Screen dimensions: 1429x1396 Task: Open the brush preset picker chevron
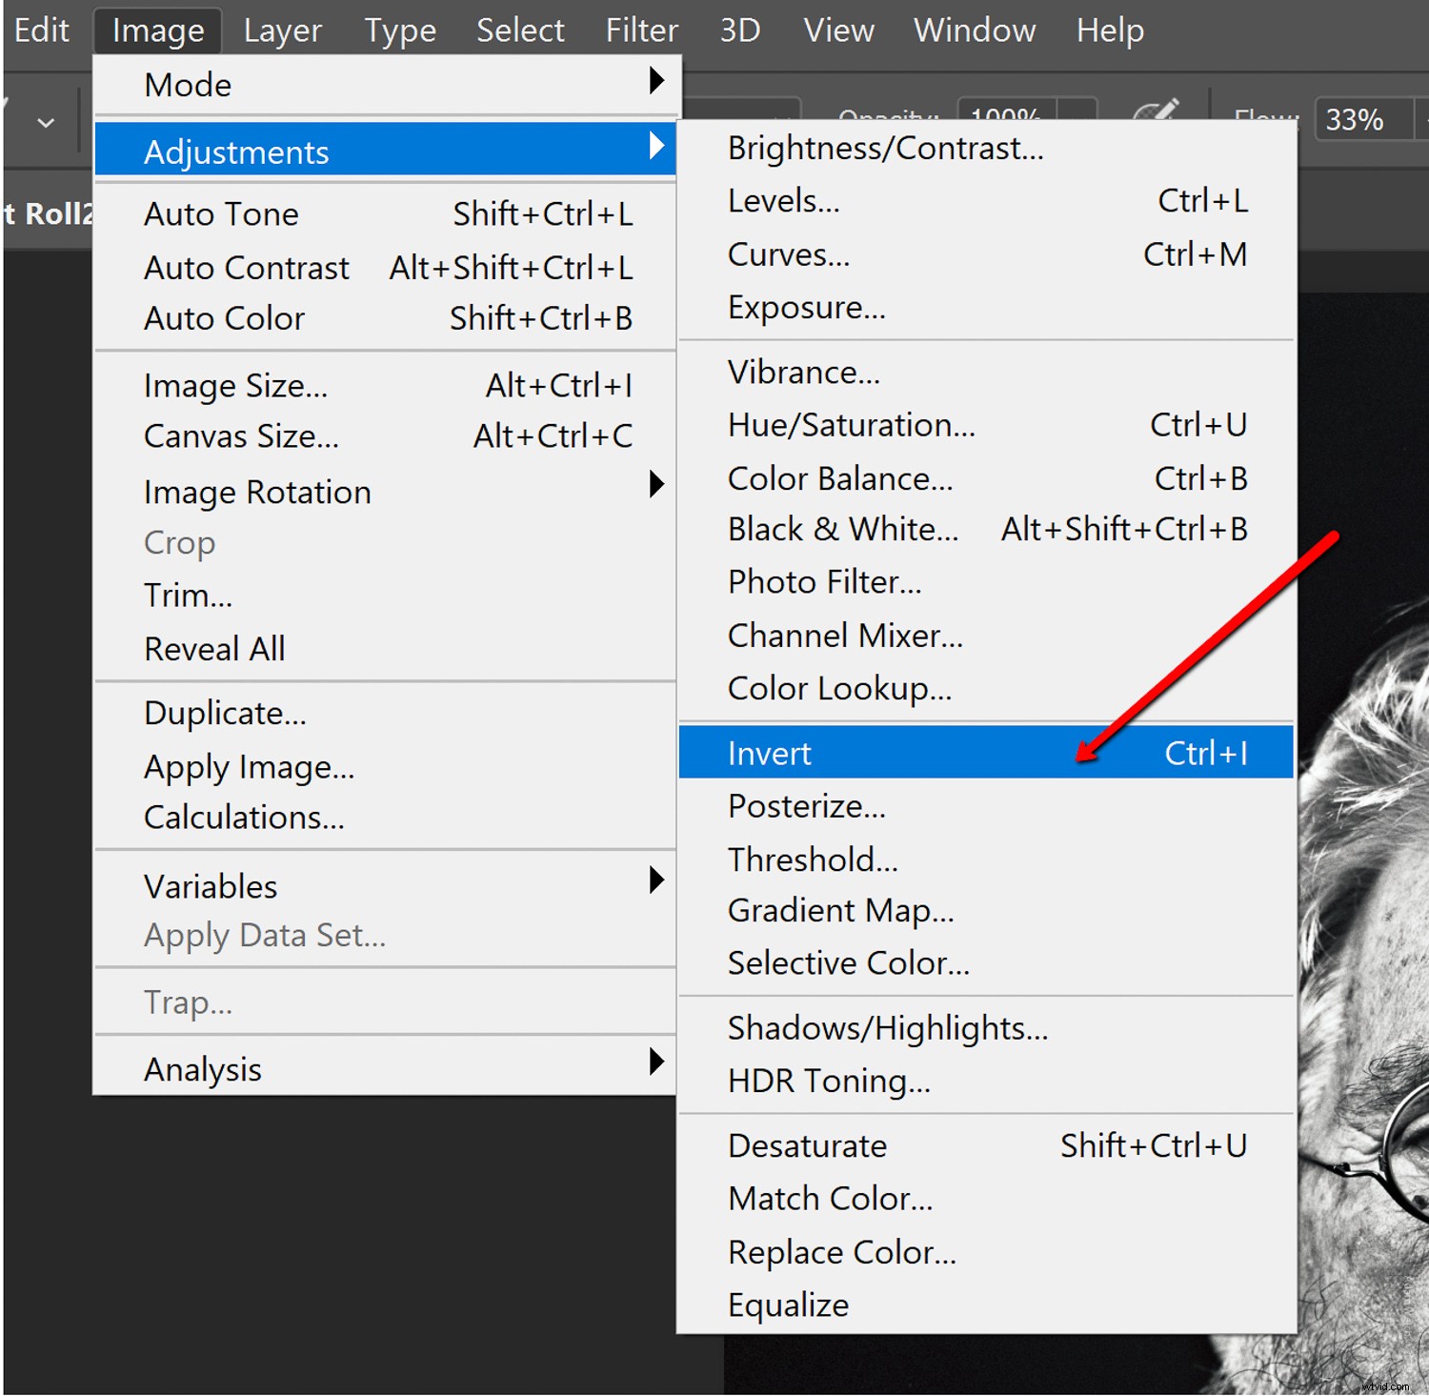(x=46, y=121)
